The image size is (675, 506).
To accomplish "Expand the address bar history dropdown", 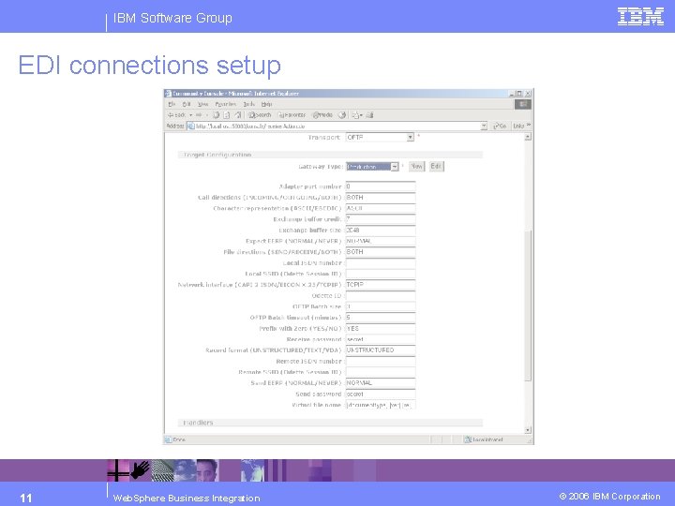I will [x=484, y=126].
